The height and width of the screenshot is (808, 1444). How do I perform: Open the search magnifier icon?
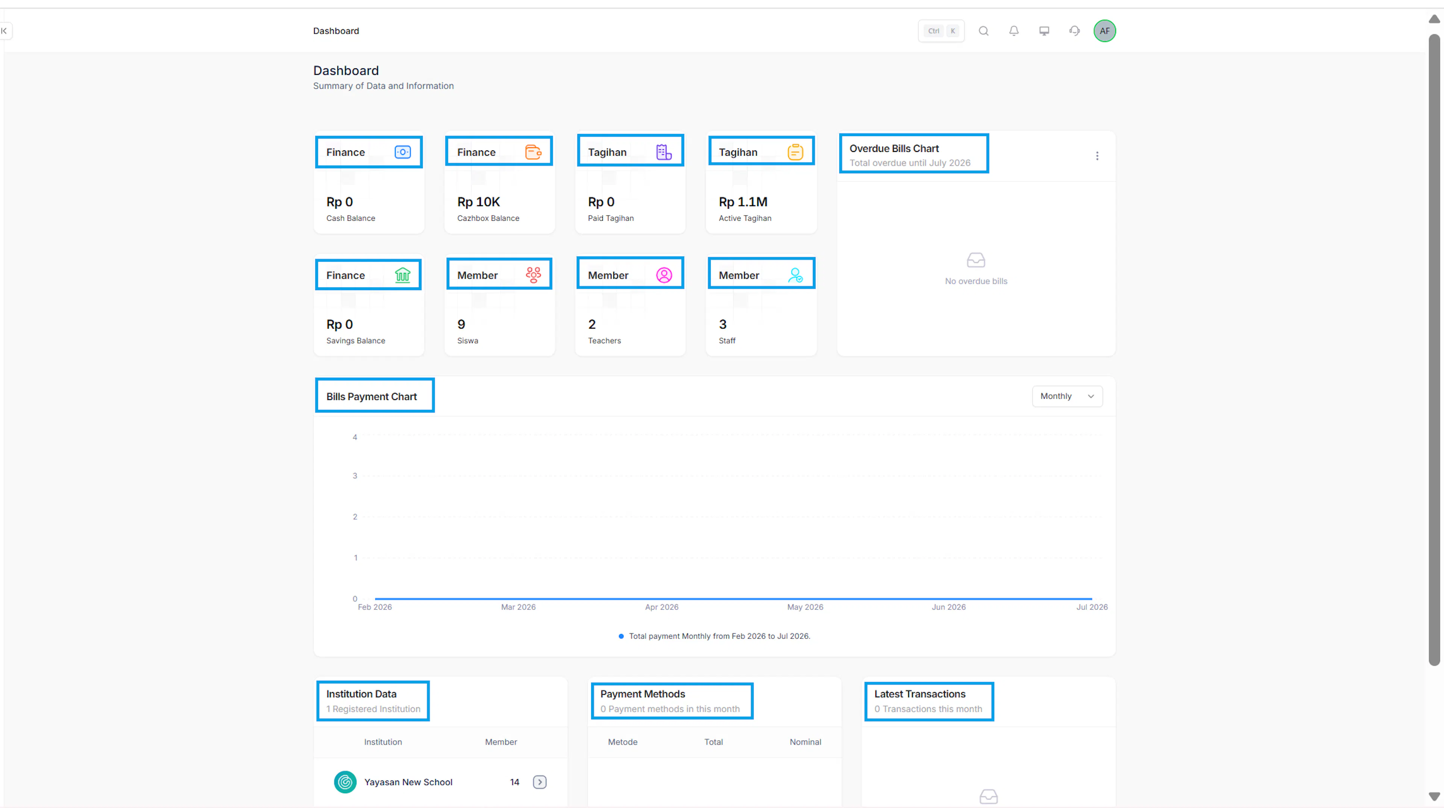coord(983,31)
